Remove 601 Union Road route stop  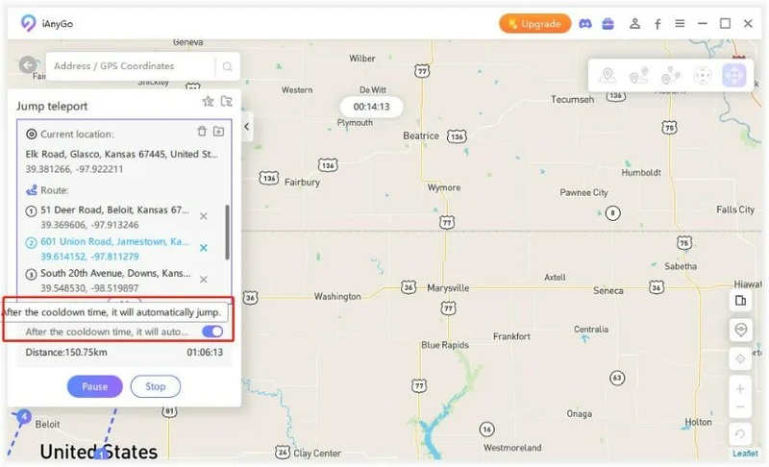pyautogui.click(x=204, y=248)
